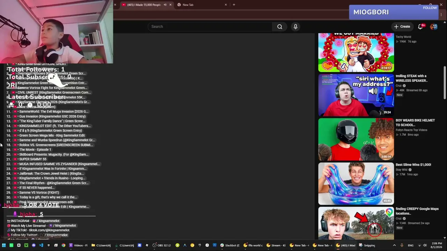Image resolution: width=447 pixels, height=251 pixels.
Task: Open a new browser tab with plus
Action: [234, 5]
